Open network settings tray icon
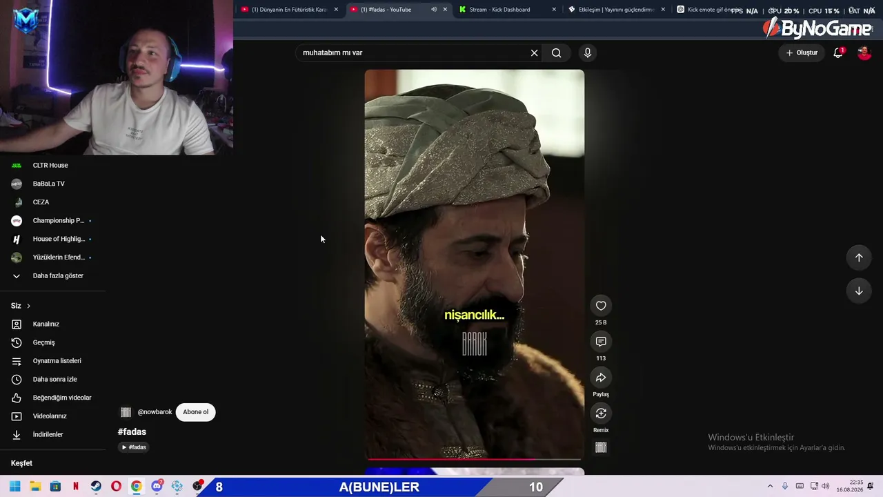 pyautogui.click(x=814, y=487)
